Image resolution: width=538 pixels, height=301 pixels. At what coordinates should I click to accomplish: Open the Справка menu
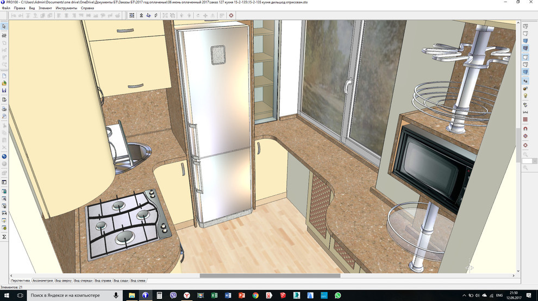pyautogui.click(x=87, y=8)
